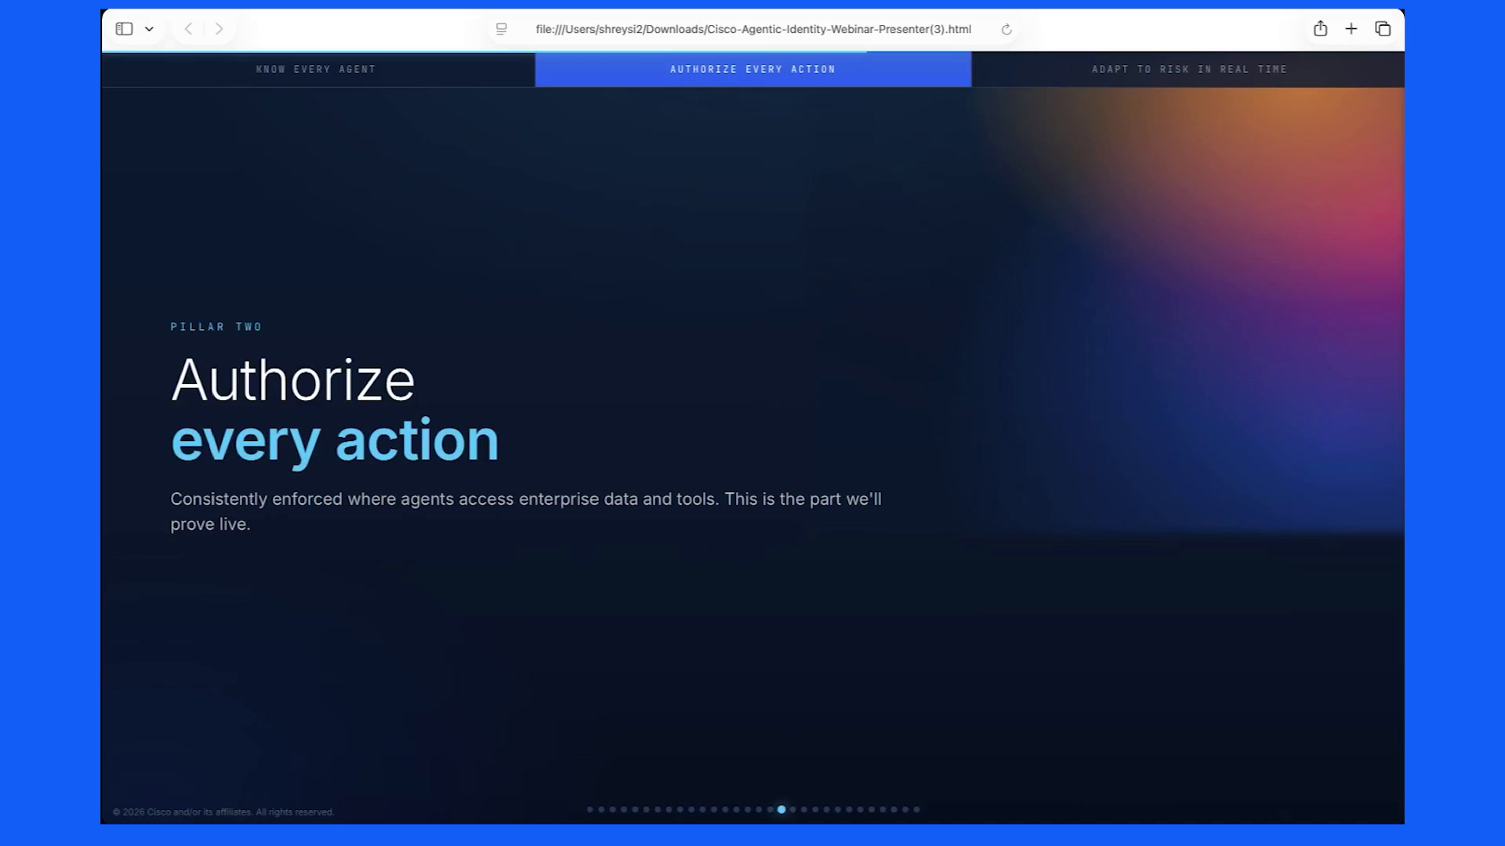The width and height of the screenshot is (1505, 846).
Task: Select the Authorize Every Action tab
Action: pyautogui.click(x=753, y=70)
